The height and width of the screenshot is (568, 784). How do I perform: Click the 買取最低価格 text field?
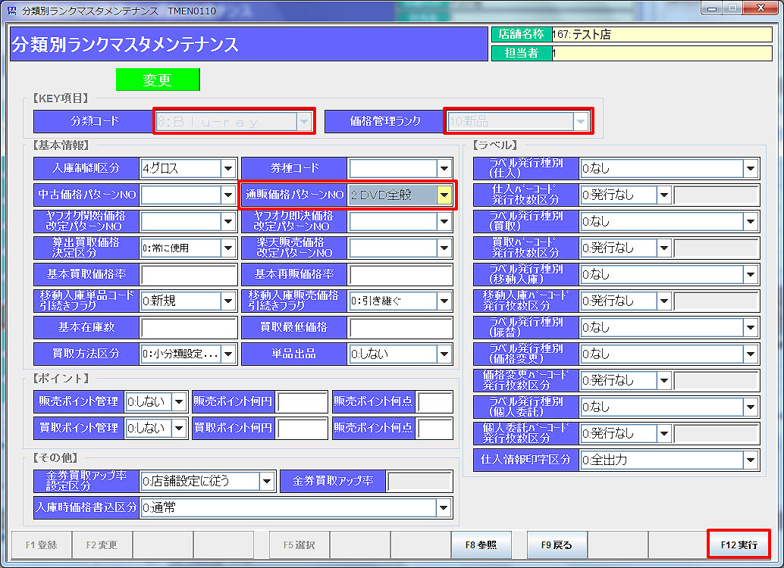[400, 327]
